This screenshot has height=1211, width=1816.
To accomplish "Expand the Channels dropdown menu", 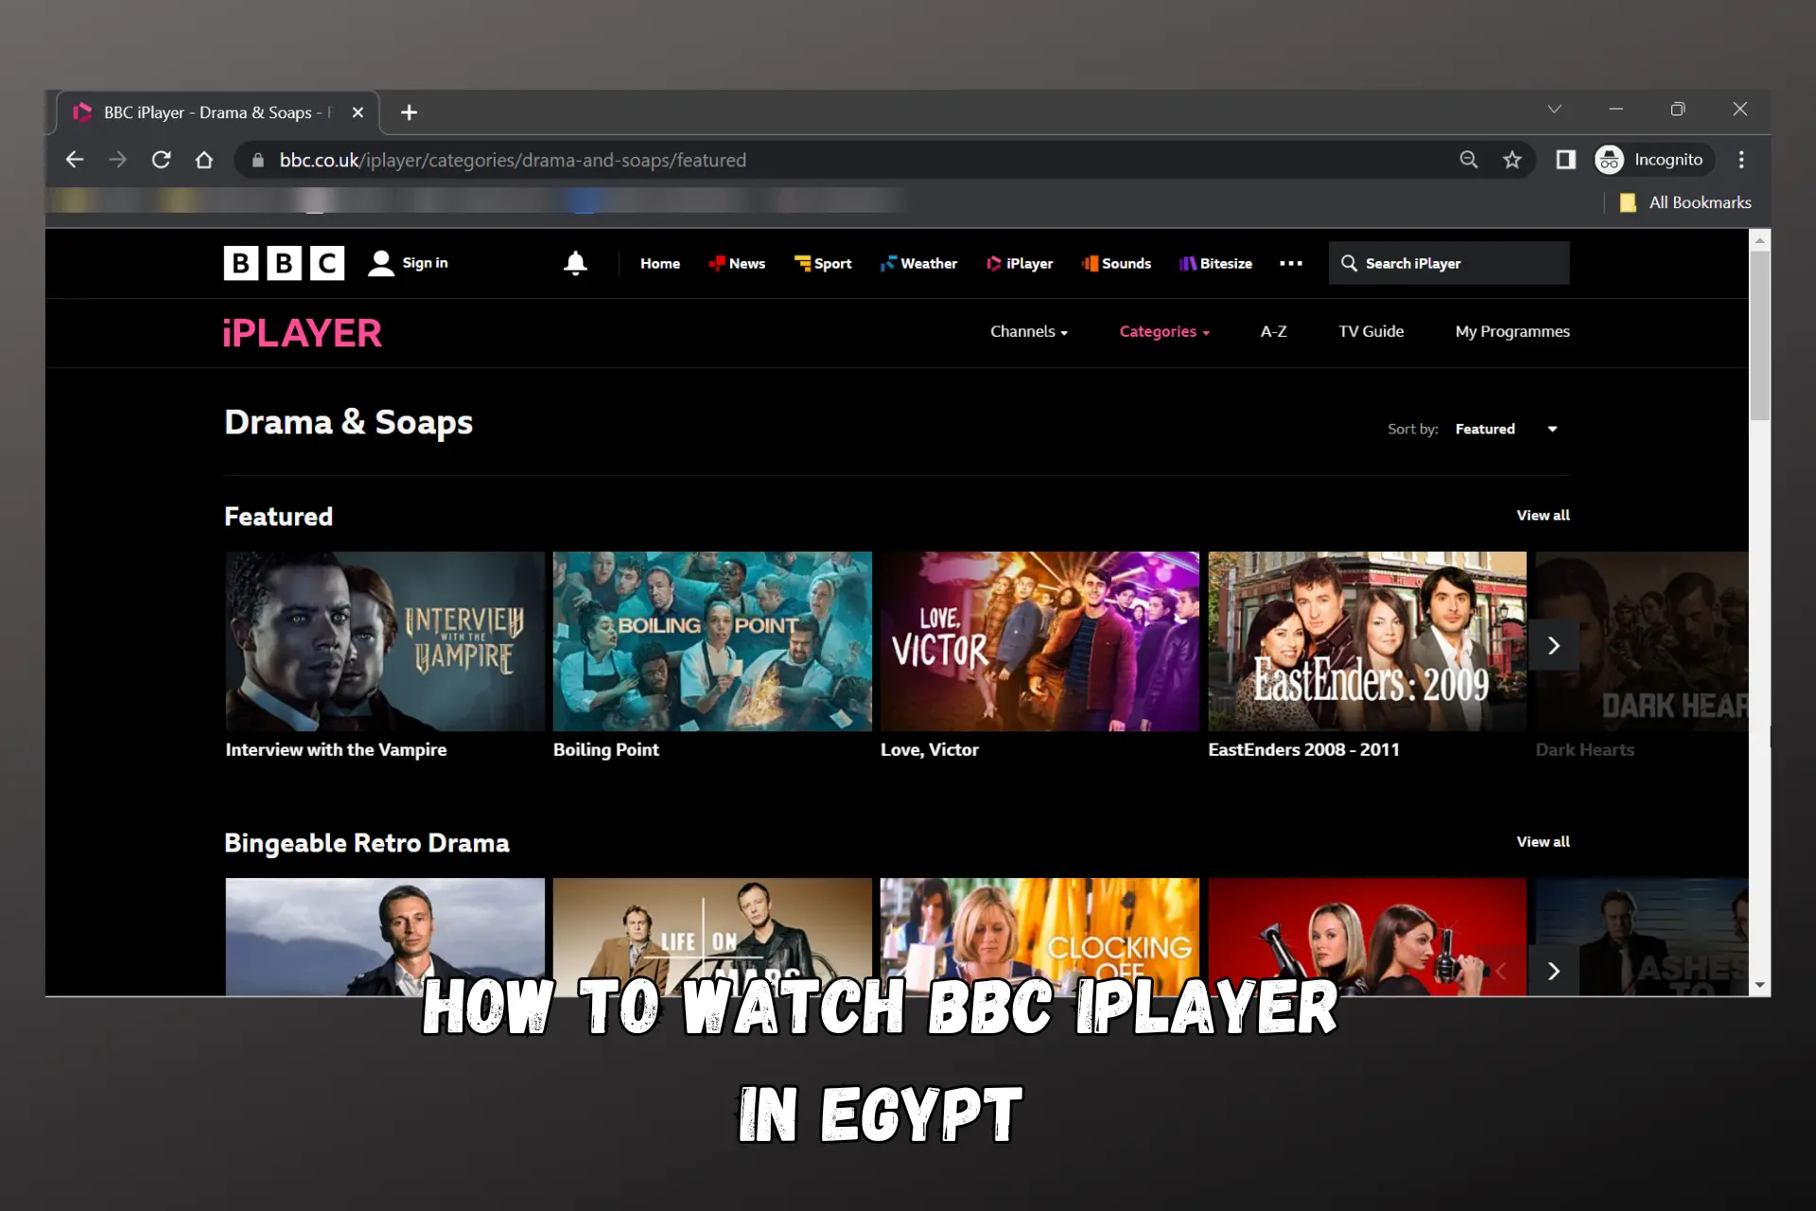I will (1028, 331).
